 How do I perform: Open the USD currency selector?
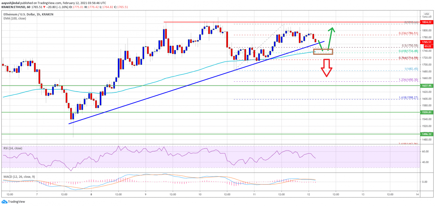coord(426,14)
